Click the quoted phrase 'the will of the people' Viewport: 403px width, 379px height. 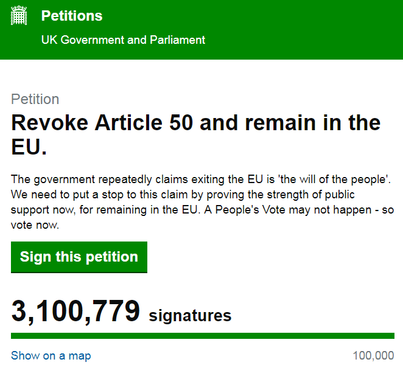(x=334, y=179)
